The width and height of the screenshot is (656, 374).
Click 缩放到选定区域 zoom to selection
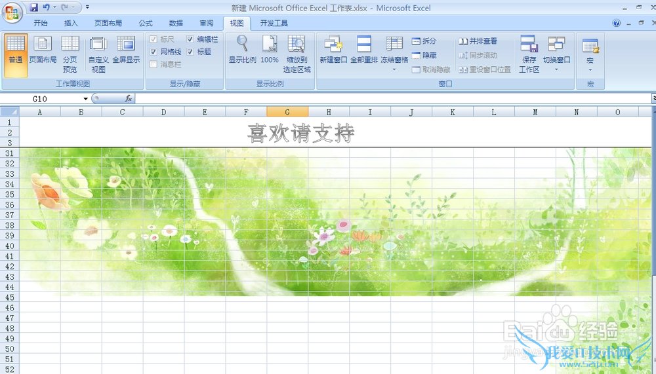(x=297, y=55)
